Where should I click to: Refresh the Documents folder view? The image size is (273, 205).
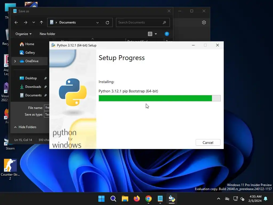pyautogui.click(x=107, y=22)
